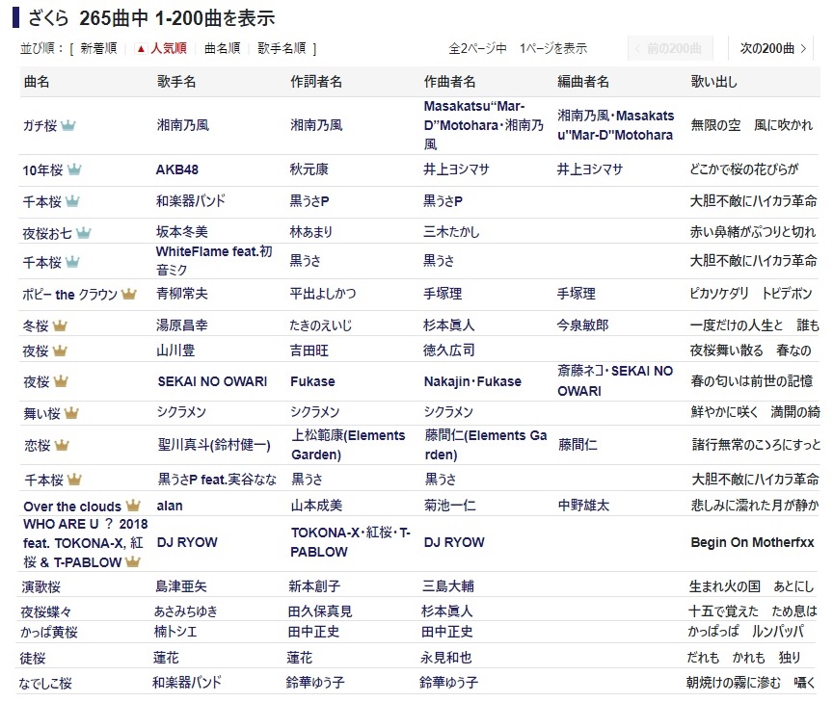Go to 次の200曲 page
This screenshot has height=702, width=833.
point(772,48)
